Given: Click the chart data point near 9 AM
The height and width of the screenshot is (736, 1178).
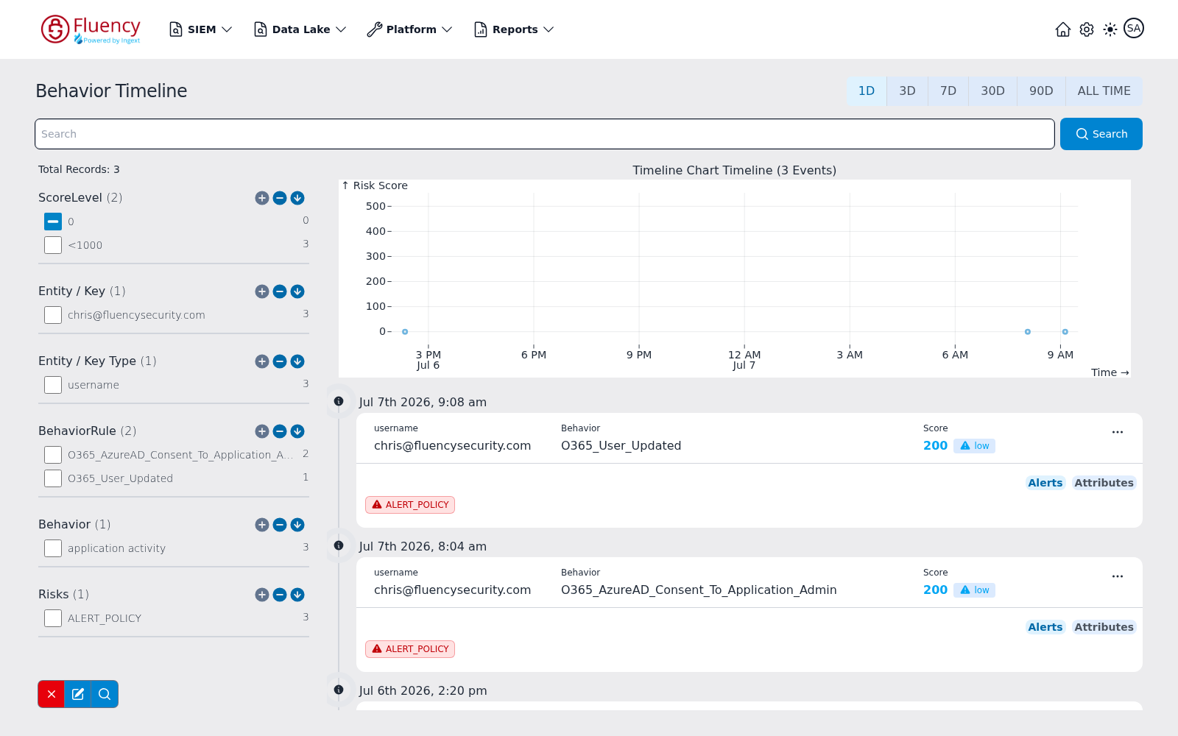Looking at the screenshot, I should [x=1065, y=332].
